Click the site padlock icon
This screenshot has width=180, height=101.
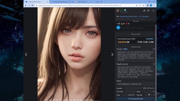37,5
